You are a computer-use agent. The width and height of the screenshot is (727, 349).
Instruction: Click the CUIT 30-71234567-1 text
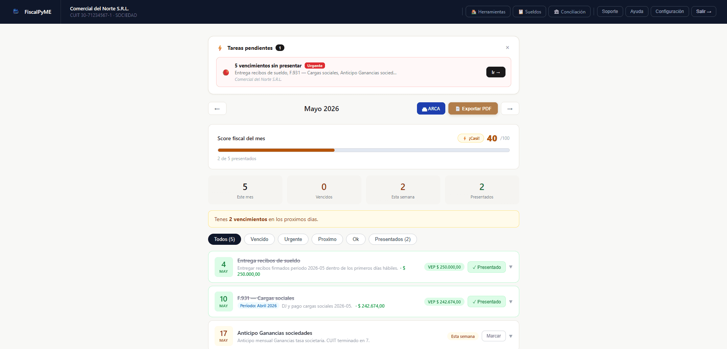point(91,15)
